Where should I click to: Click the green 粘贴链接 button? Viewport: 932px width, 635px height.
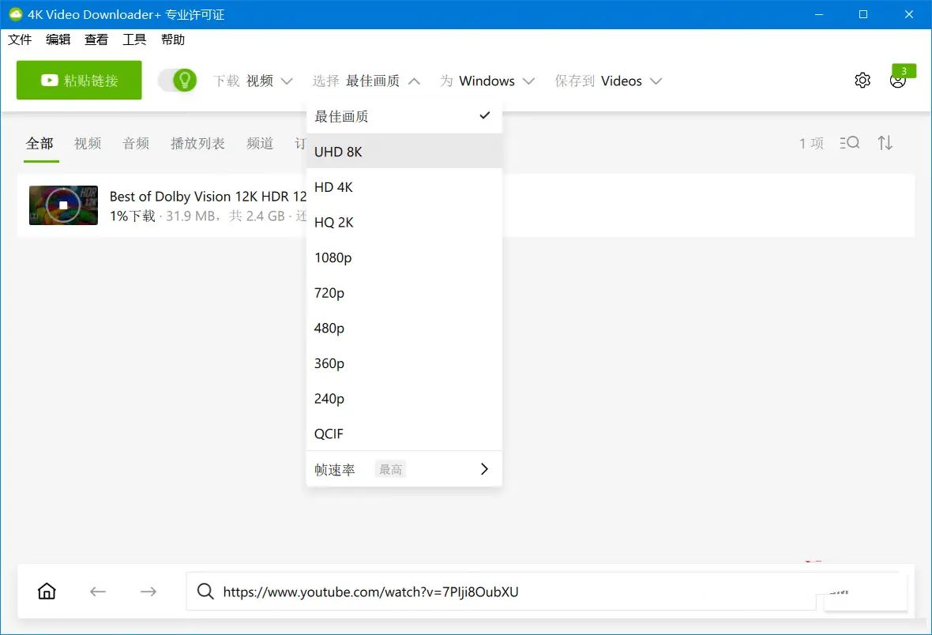[x=78, y=80]
